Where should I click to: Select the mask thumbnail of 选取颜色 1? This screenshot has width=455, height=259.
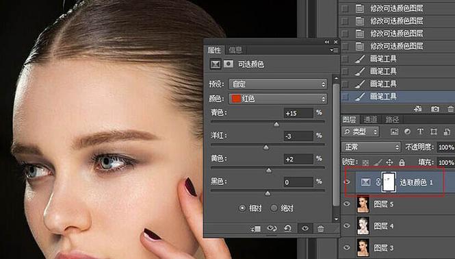point(389,182)
